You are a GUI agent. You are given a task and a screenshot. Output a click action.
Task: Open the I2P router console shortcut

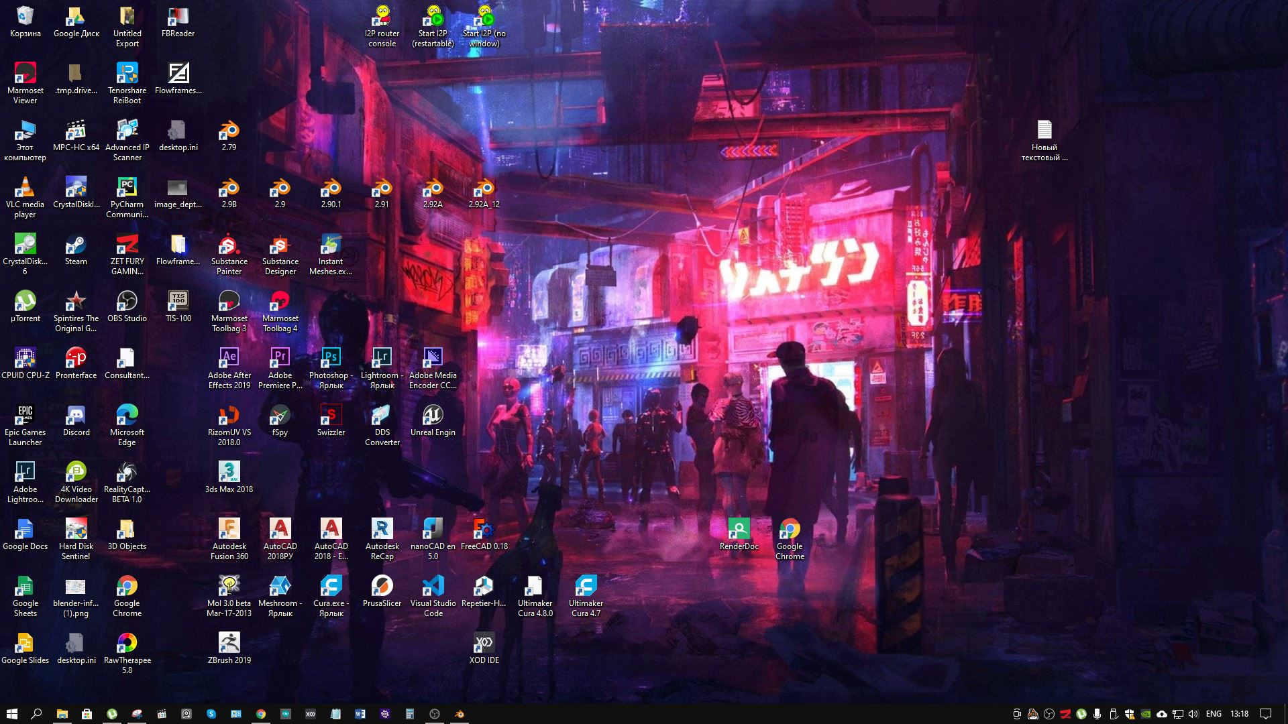point(382,26)
